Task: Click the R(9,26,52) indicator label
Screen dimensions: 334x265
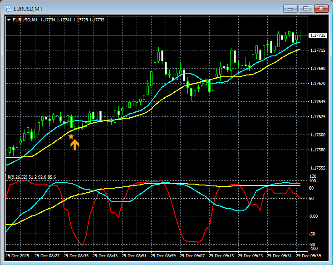Action: point(32,177)
